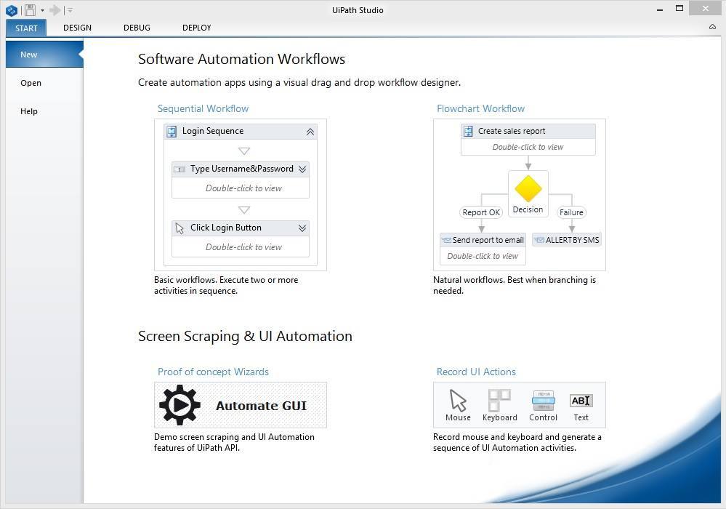Open the DEBUG tab
726x509 pixels.
[137, 28]
